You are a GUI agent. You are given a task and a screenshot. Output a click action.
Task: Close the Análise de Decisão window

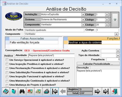point(117,4)
